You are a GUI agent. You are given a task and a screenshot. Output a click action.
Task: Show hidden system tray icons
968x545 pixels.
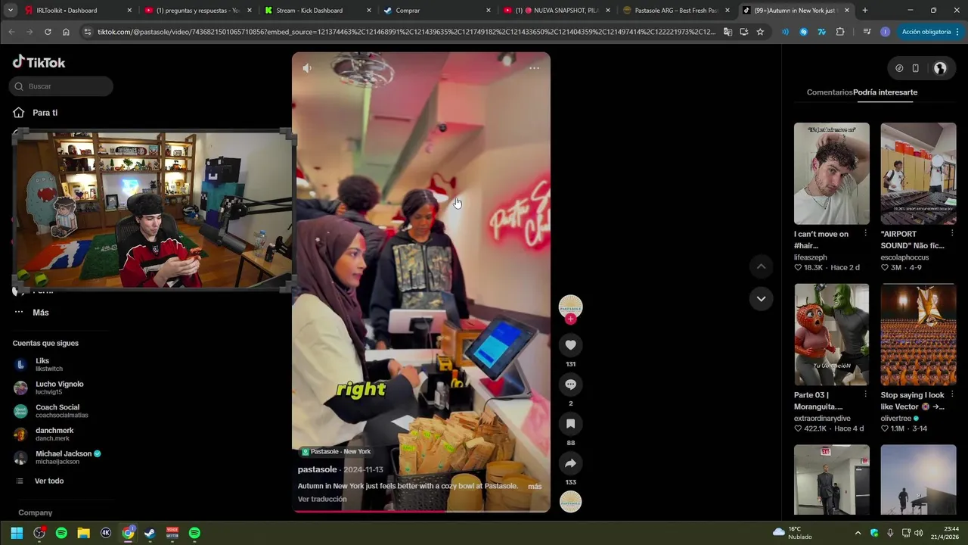coord(858,533)
